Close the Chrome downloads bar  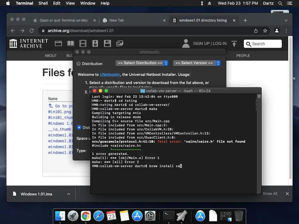tap(287, 194)
